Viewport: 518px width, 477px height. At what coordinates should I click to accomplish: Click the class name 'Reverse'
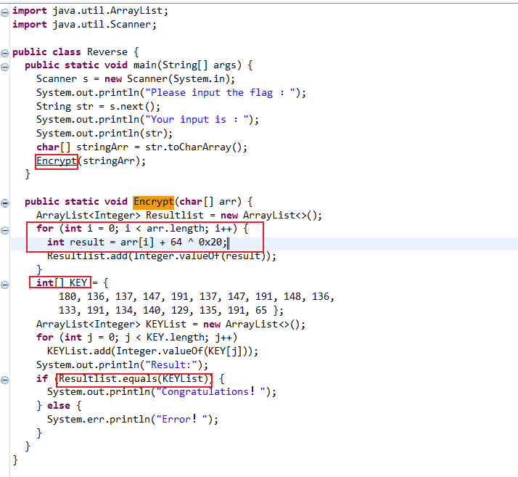tap(107, 52)
